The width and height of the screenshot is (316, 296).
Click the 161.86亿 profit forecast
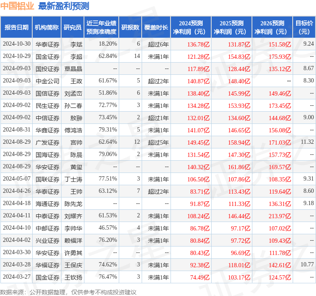point(239,167)
